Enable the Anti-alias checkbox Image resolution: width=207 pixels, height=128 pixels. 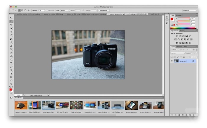pos(47,10)
